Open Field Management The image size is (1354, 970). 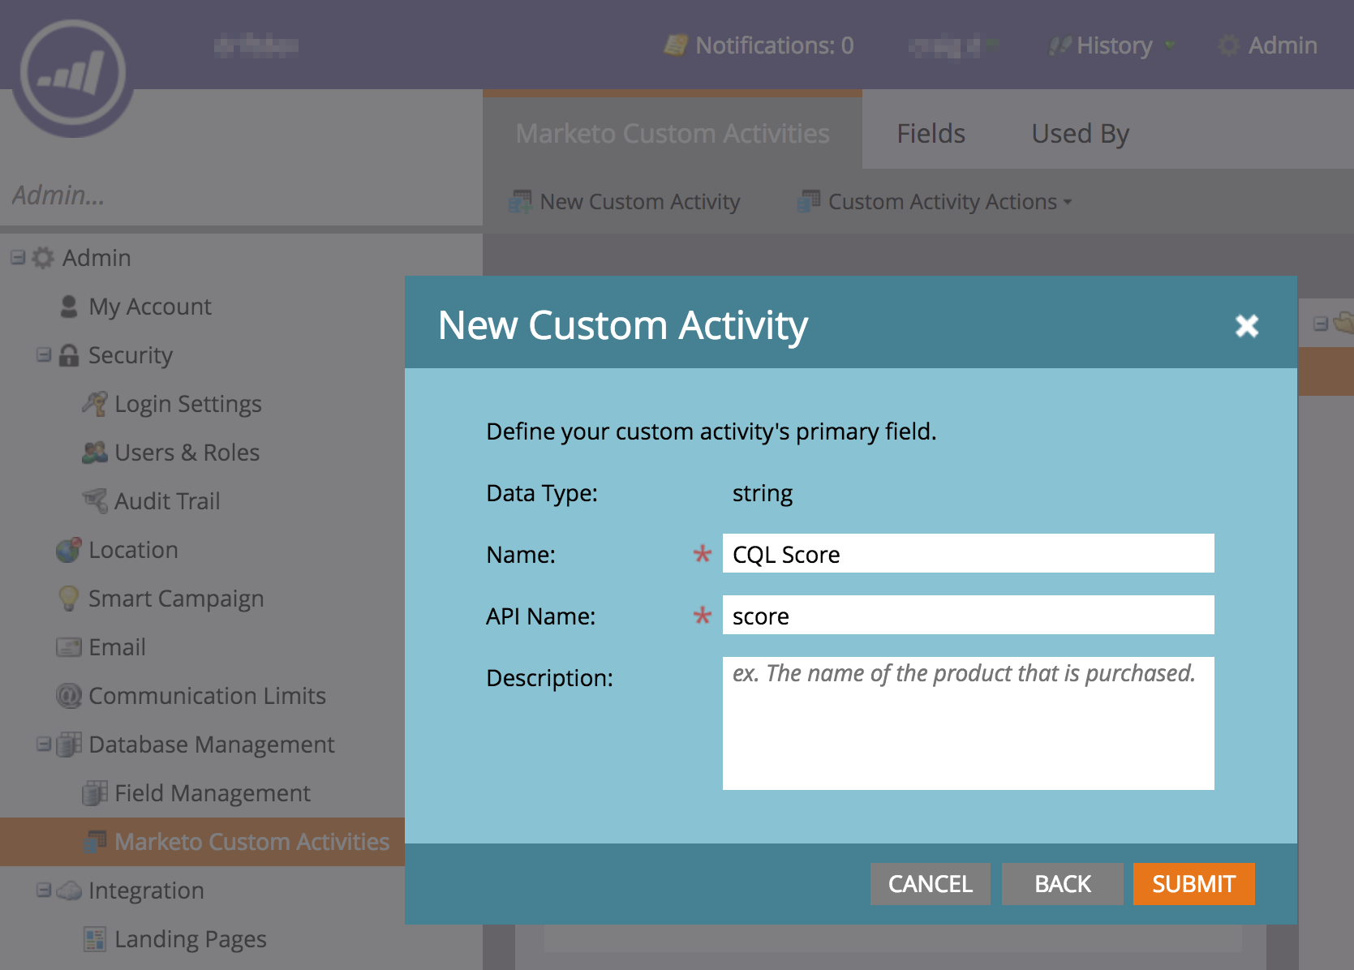[x=213, y=793]
